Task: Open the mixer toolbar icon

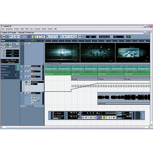Action: click(19, 37)
